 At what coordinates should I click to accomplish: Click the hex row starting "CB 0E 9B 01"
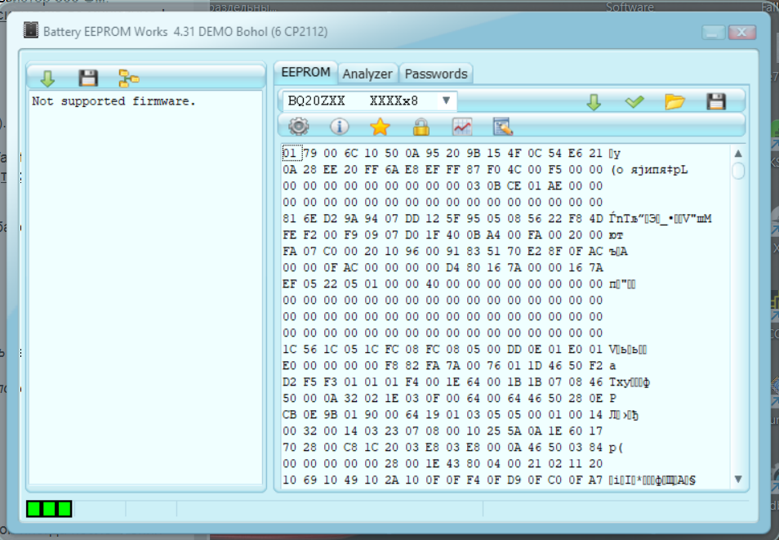461,415
